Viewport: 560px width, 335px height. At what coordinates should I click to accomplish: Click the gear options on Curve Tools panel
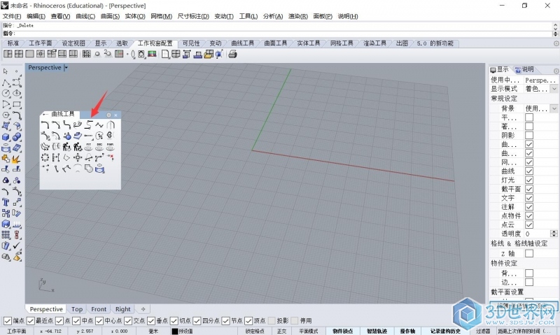click(109, 115)
